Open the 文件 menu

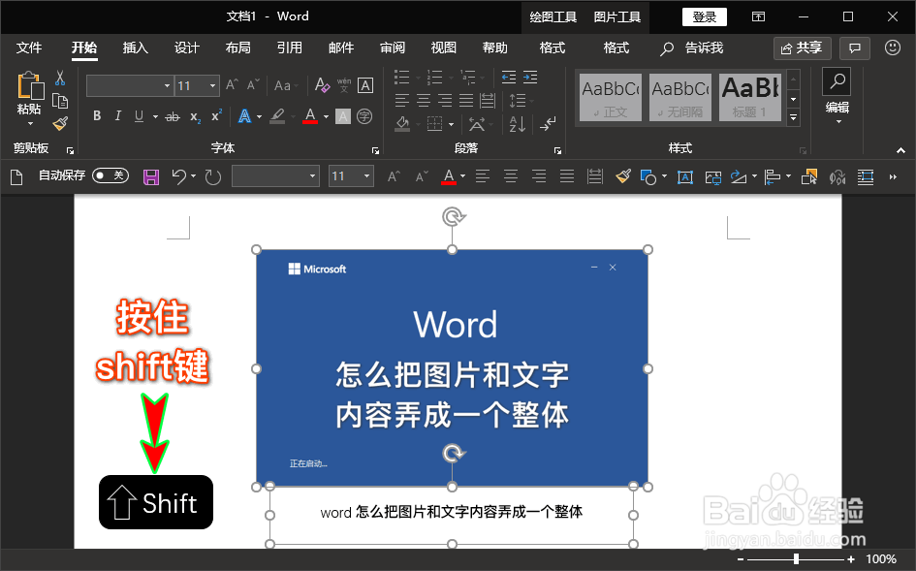point(29,48)
